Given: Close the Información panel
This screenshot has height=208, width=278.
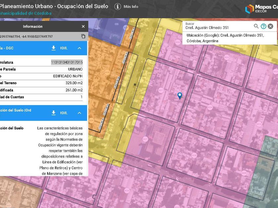Looking at the screenshot, I should point(83,26).
